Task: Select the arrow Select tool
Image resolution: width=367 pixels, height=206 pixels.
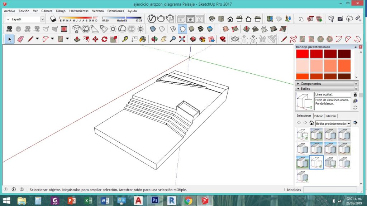Action: [9, 39]
